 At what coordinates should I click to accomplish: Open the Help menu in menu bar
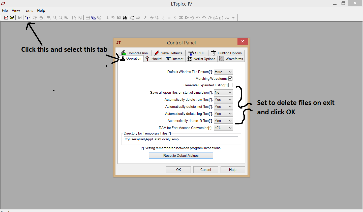click(41, 11)
